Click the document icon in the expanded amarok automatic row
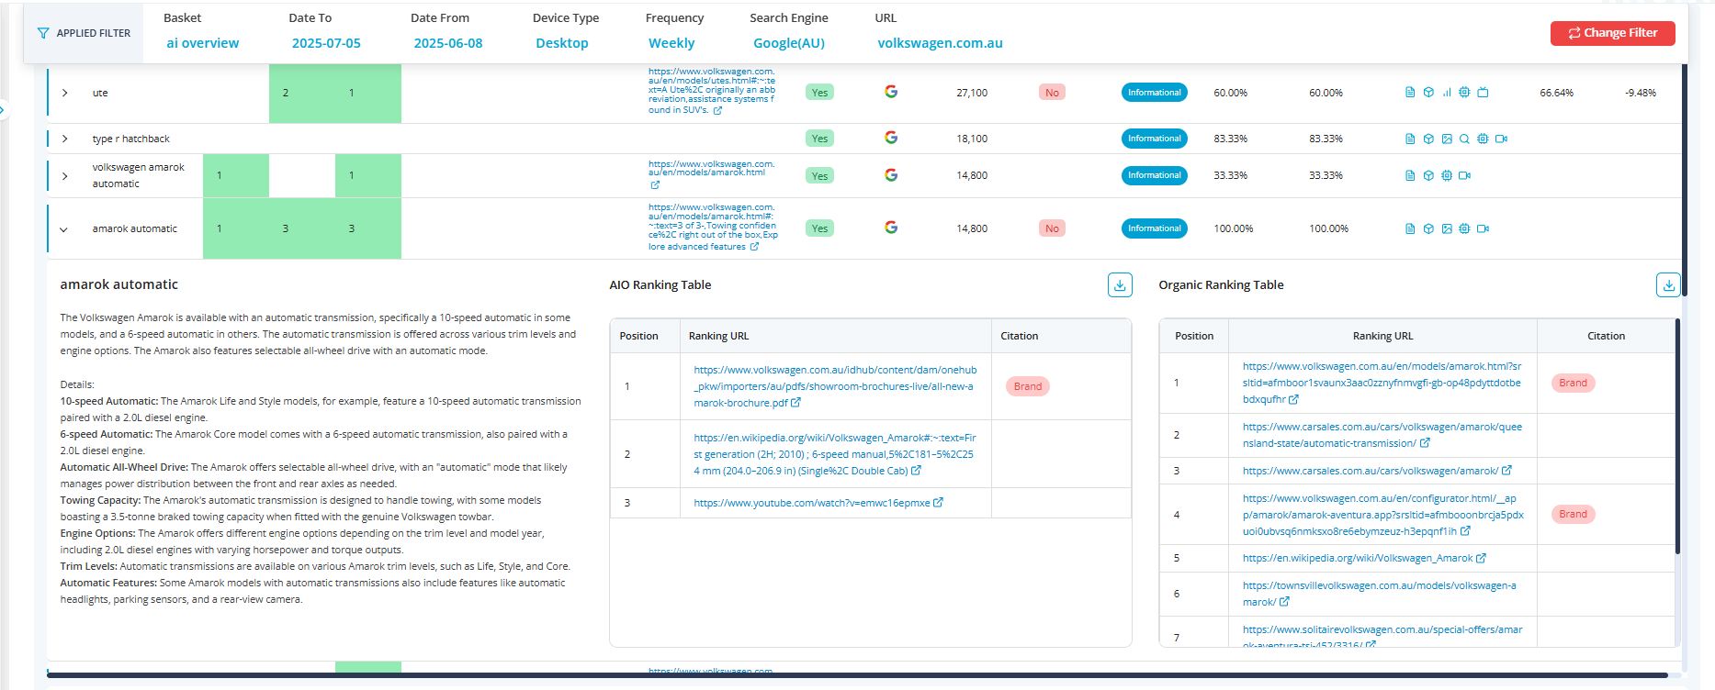Screen dimensions: 1715x690 coord(1410,228)
